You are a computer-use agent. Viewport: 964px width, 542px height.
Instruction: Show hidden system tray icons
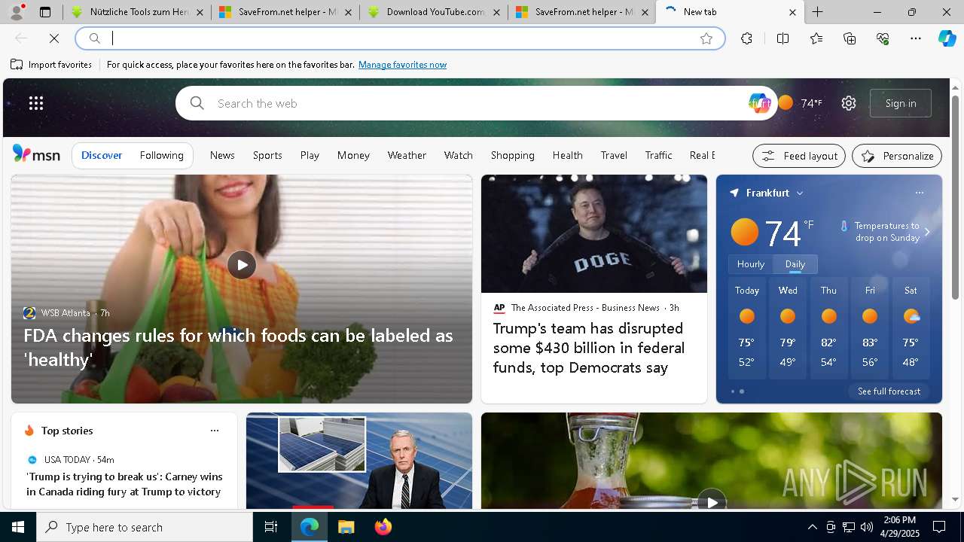(x=813, y=527)
